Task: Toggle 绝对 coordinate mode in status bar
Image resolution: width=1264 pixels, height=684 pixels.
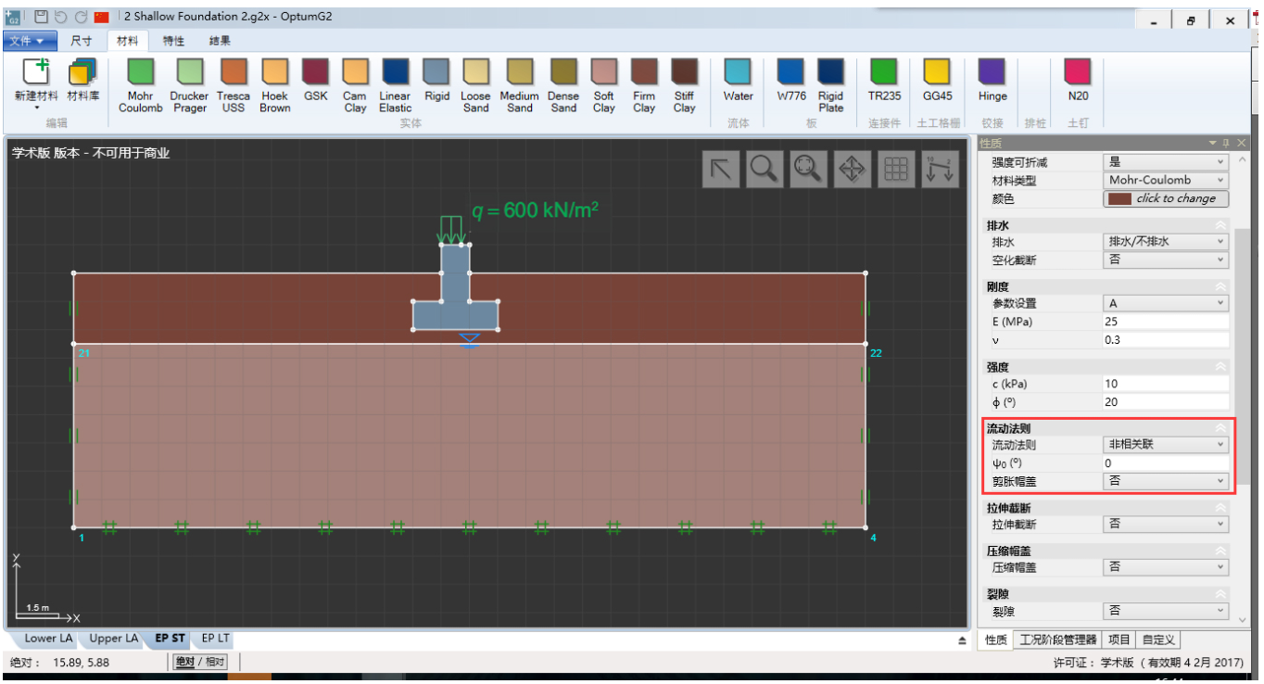Action: (185, 662)
